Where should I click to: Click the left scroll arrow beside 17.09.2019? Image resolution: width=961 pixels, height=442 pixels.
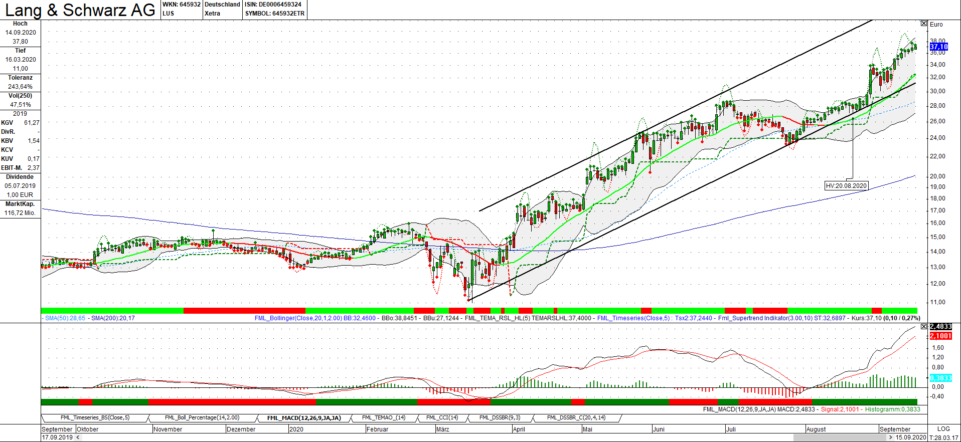pyautogui.click(x=78, y=437)
